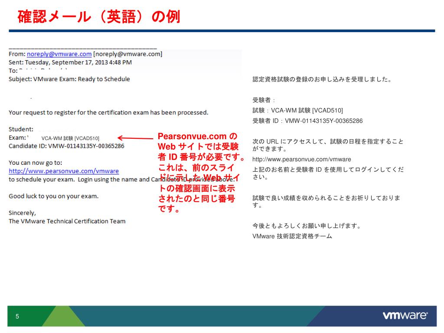444x333 pixels.
Task: Click the Good luck to you on your exam line
Action: (x=53, y=196)
